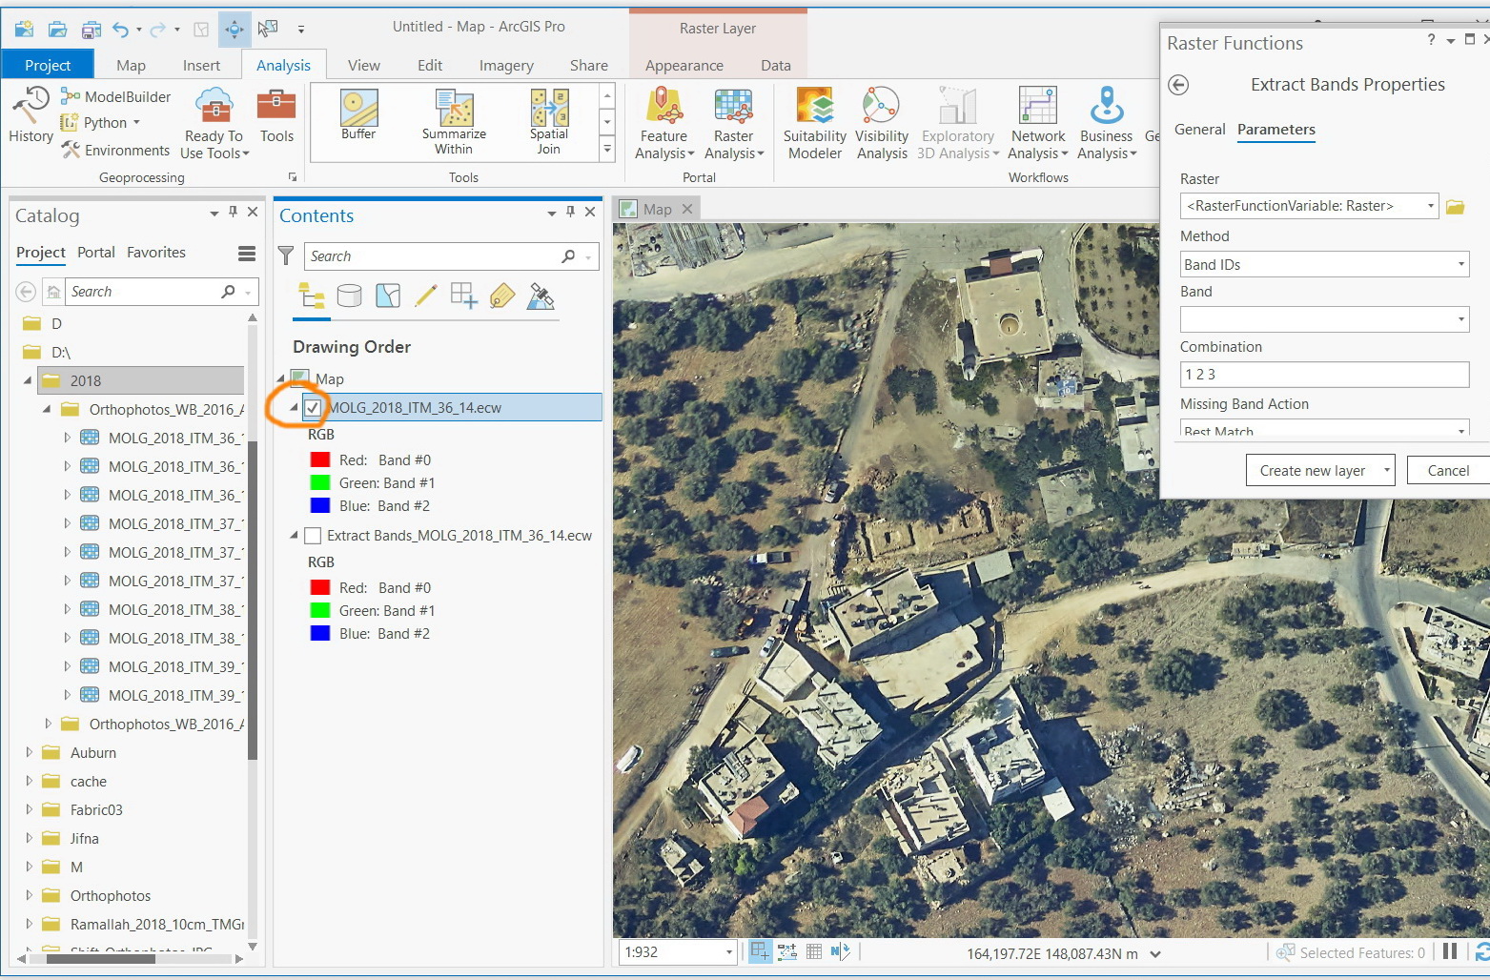Image resolution: width=1490 pixels, height=980 pixels.
Task: Switch to List By Data Source view
Action: (349, 296)
